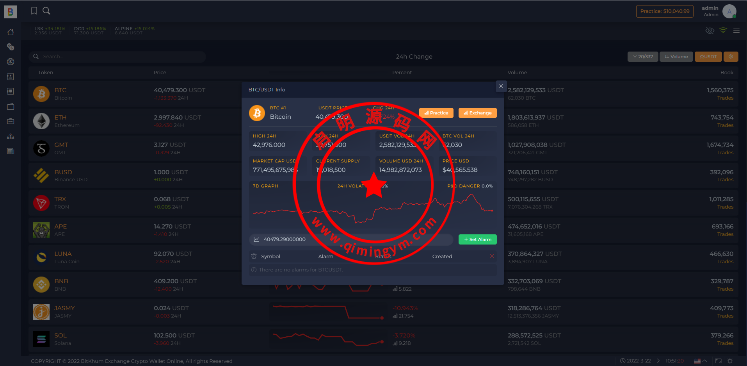Toggle the crossed-eye visibility icon

click(710, 30)
